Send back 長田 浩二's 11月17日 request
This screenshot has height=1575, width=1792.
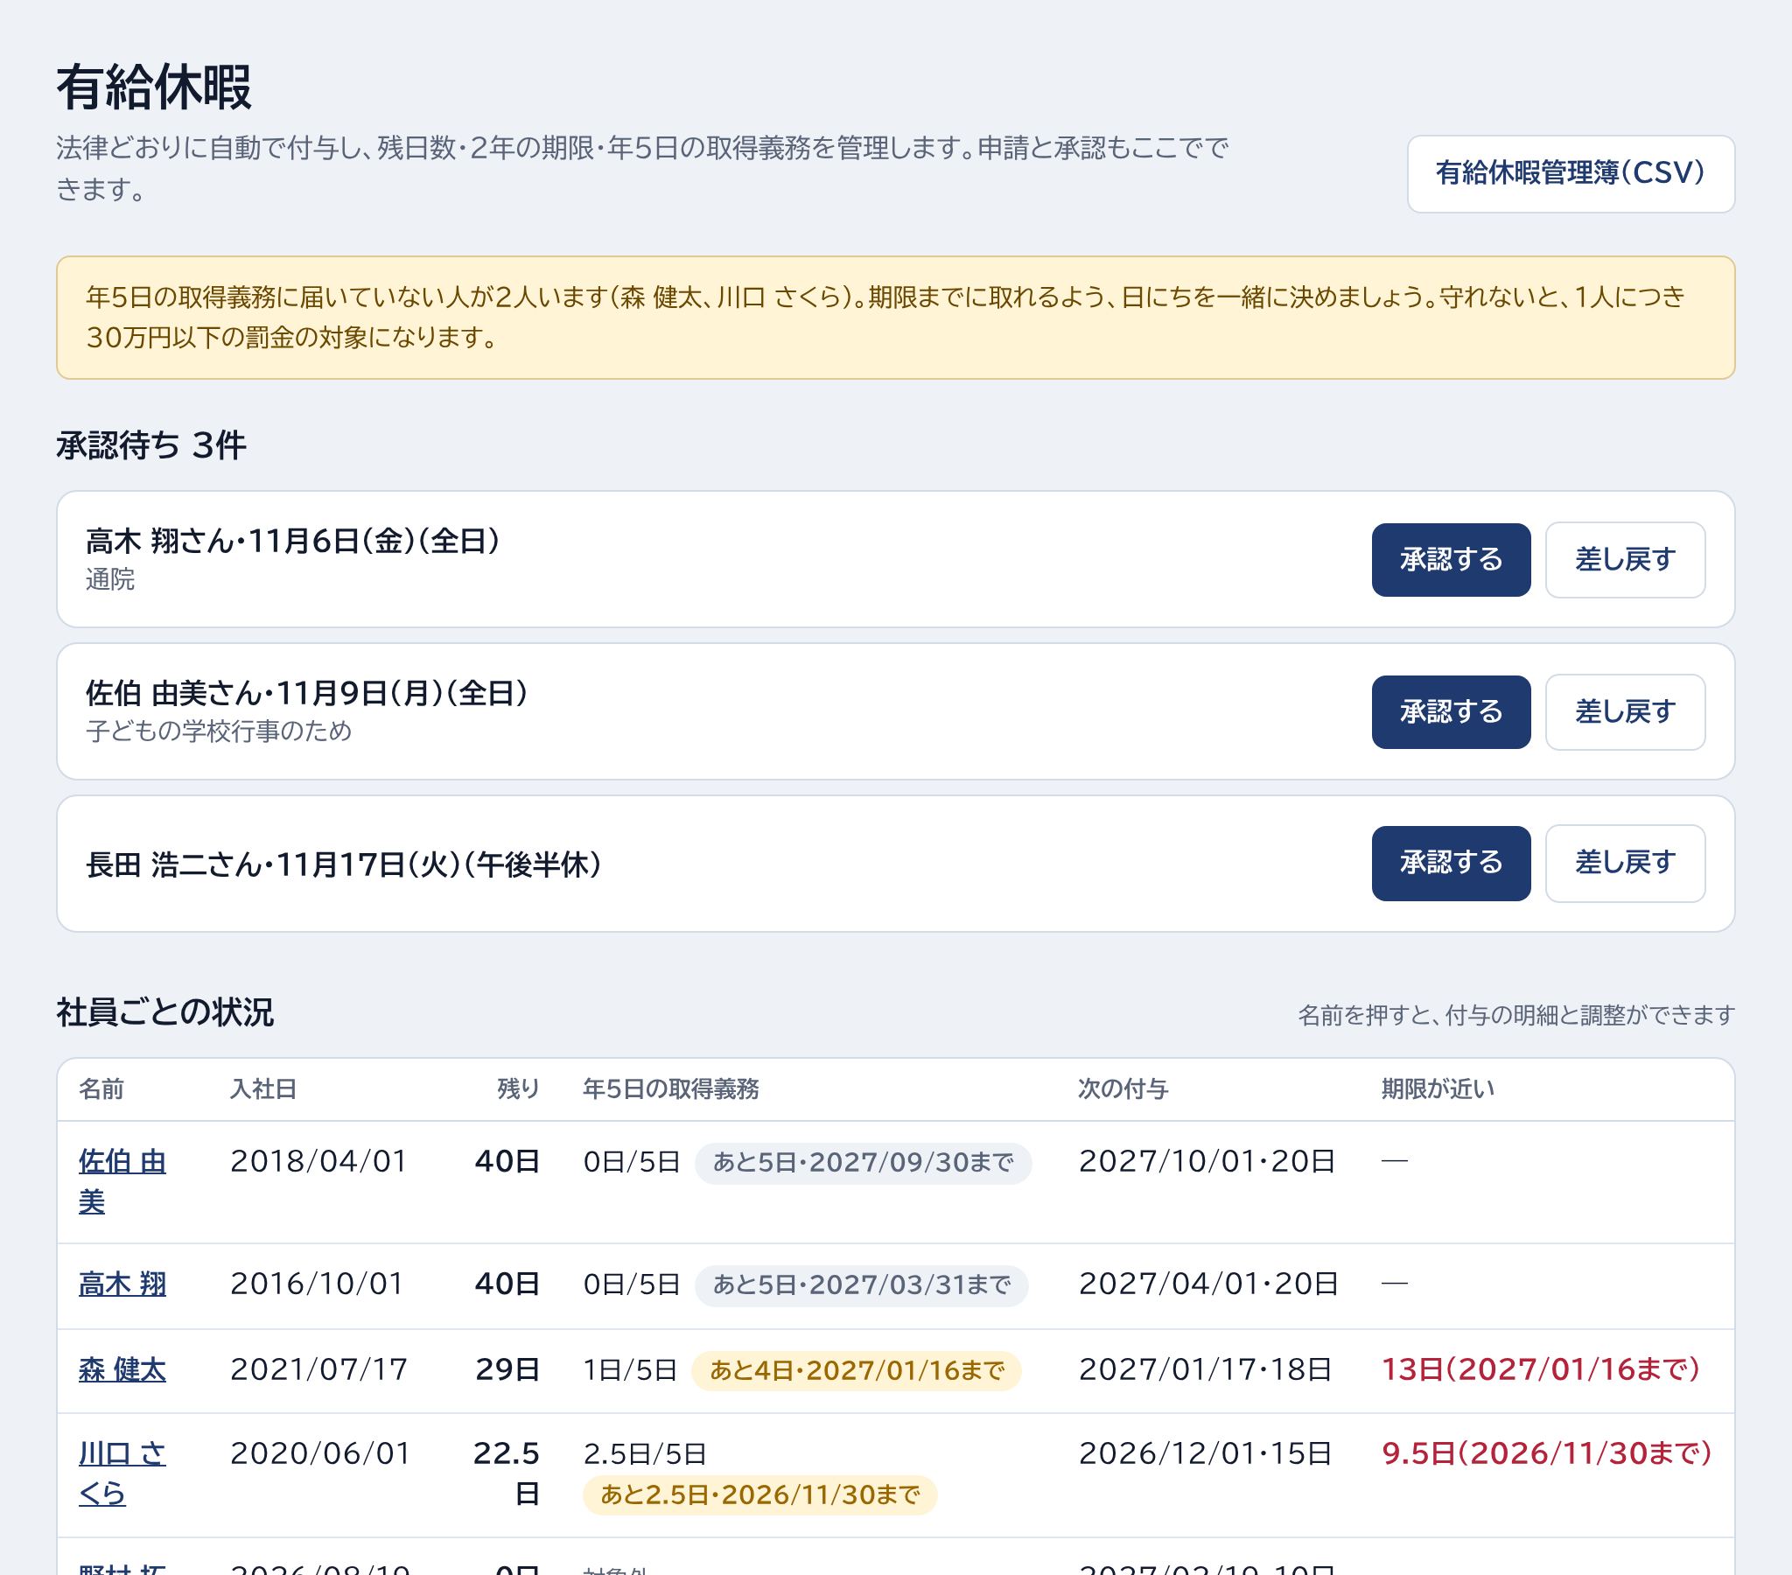(x=1625, y=863)
